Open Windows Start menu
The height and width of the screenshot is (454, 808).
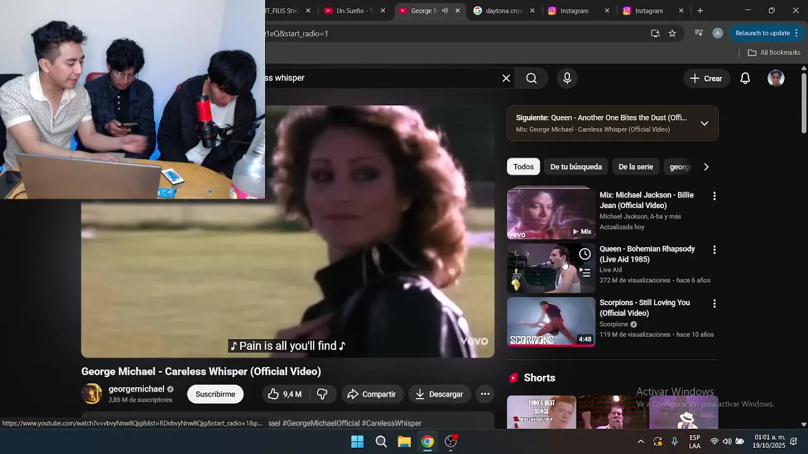357,441
